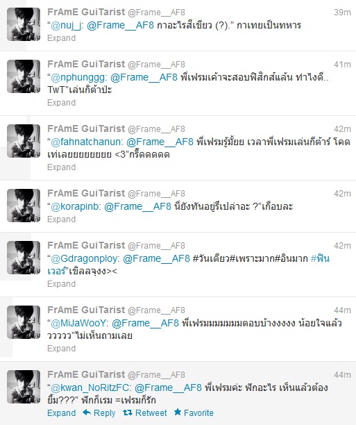Click the Favorite star icon
Viewport: 356px width, 425px height.
(178, 412)
